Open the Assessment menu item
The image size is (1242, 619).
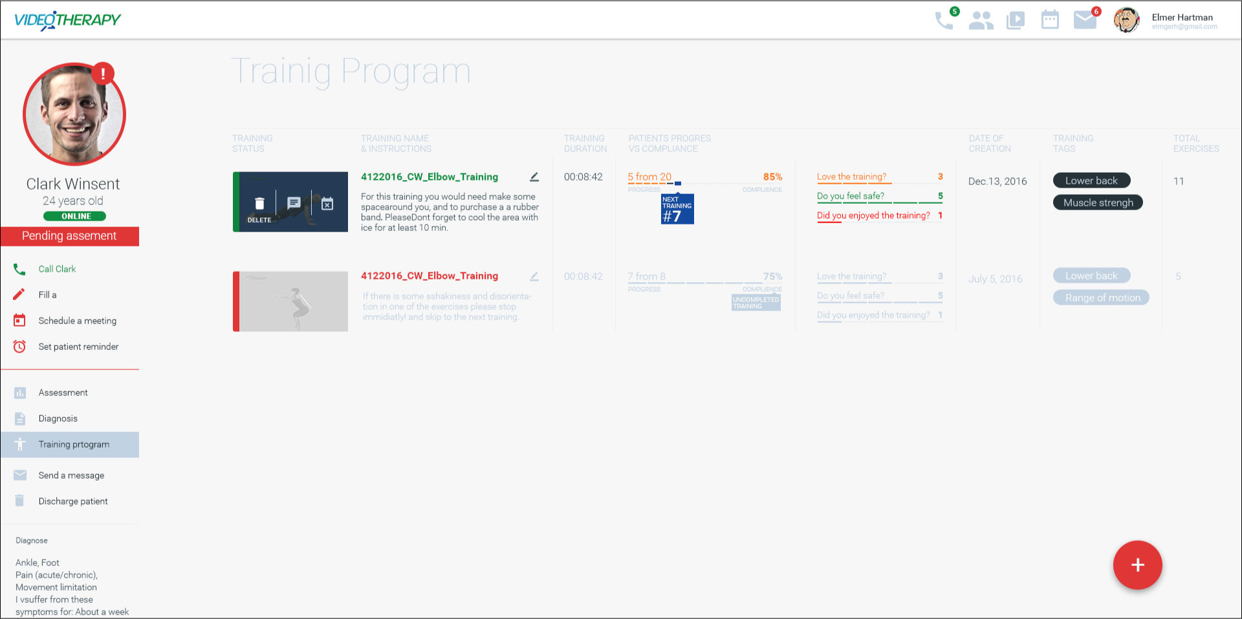pyautogui.click(x=70, y=393)
